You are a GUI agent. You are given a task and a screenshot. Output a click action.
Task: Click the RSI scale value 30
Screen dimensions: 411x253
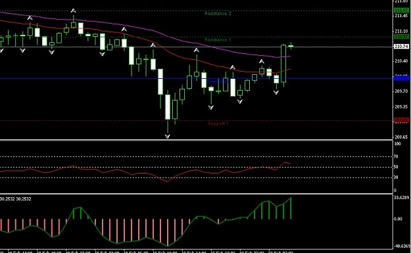pos(396,177)
